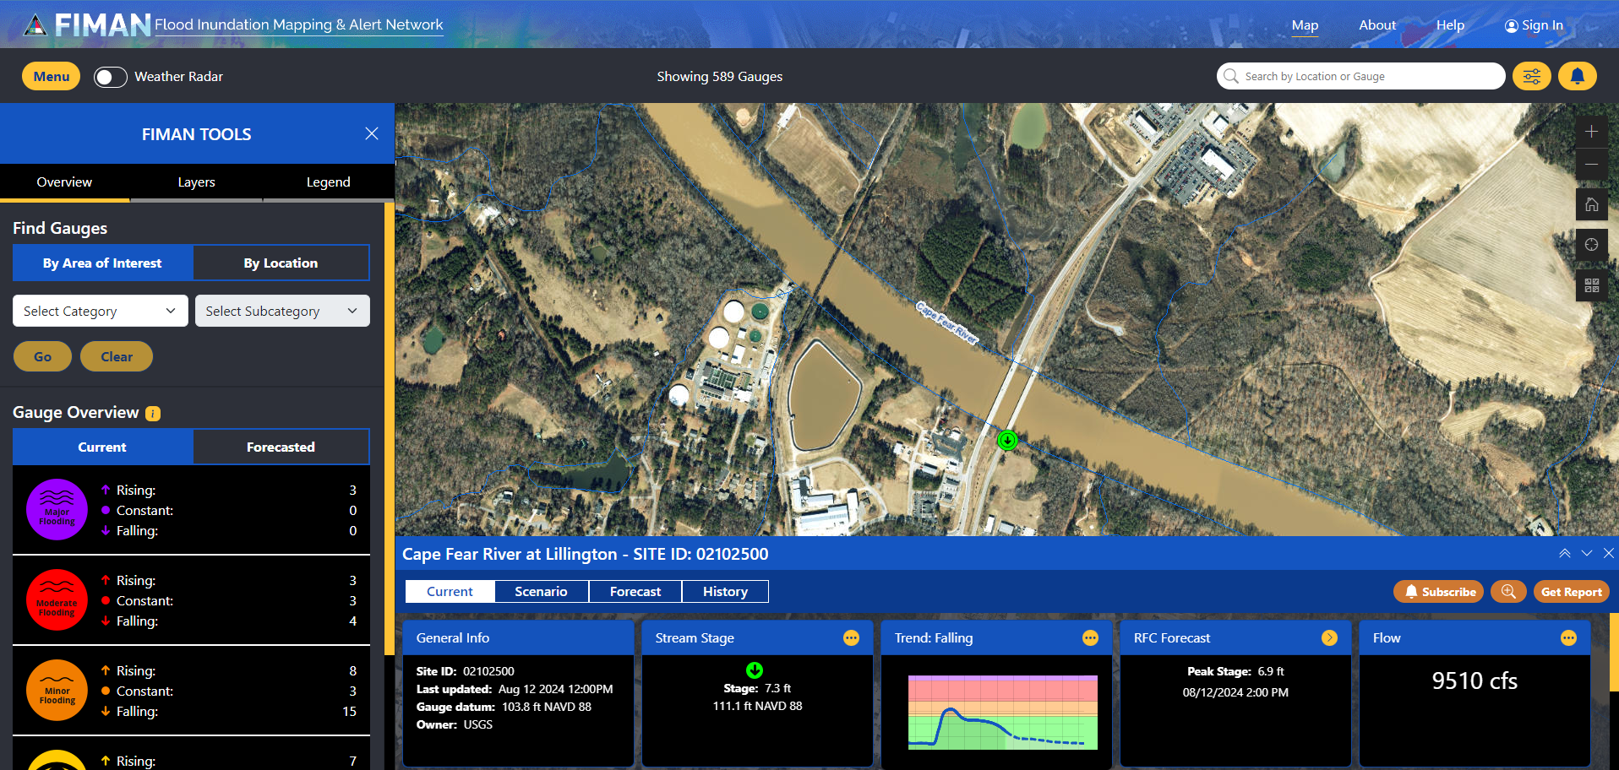Click the locate-me crosshair map icon
This screenshot has height=770, width=1619.
pyautogui.click(x=1591, y=245)
